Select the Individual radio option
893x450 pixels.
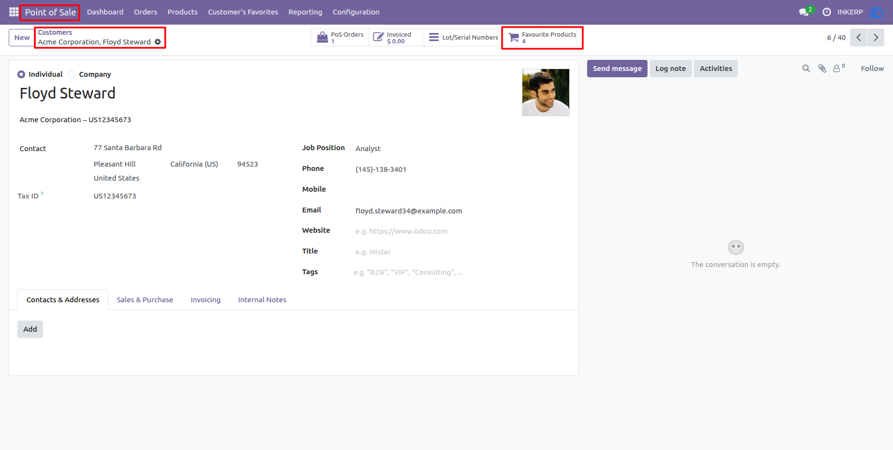point(21,74)
